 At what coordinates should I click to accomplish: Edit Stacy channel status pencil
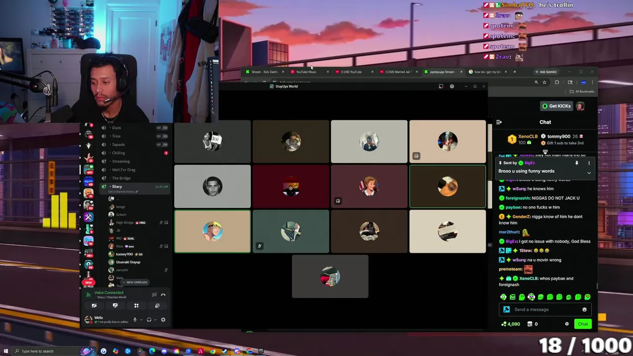coord(137,191)
